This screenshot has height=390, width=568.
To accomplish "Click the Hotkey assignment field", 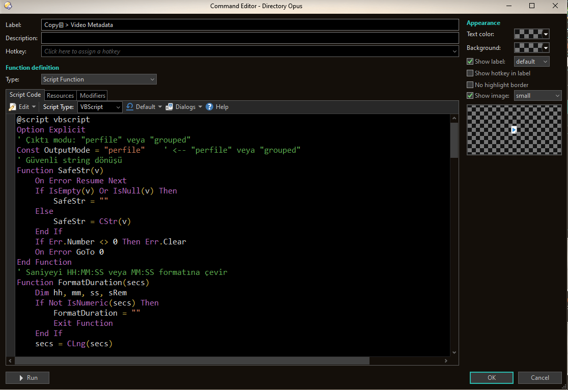I will (x=249, y=51).
